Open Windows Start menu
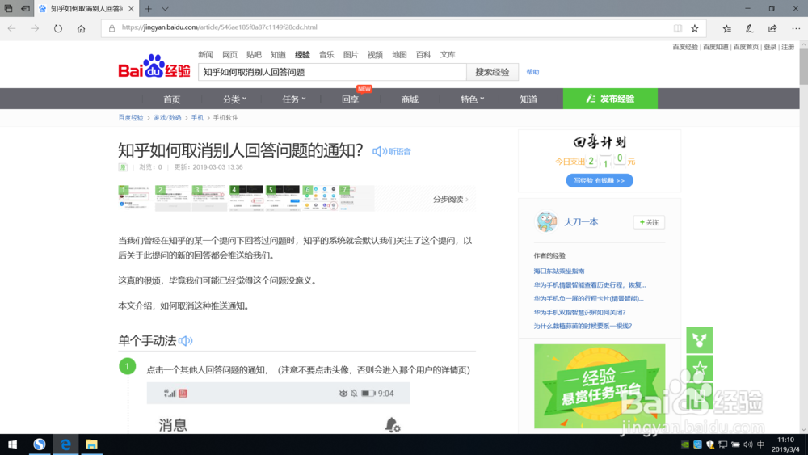The image size is (808, 455). 12,444
